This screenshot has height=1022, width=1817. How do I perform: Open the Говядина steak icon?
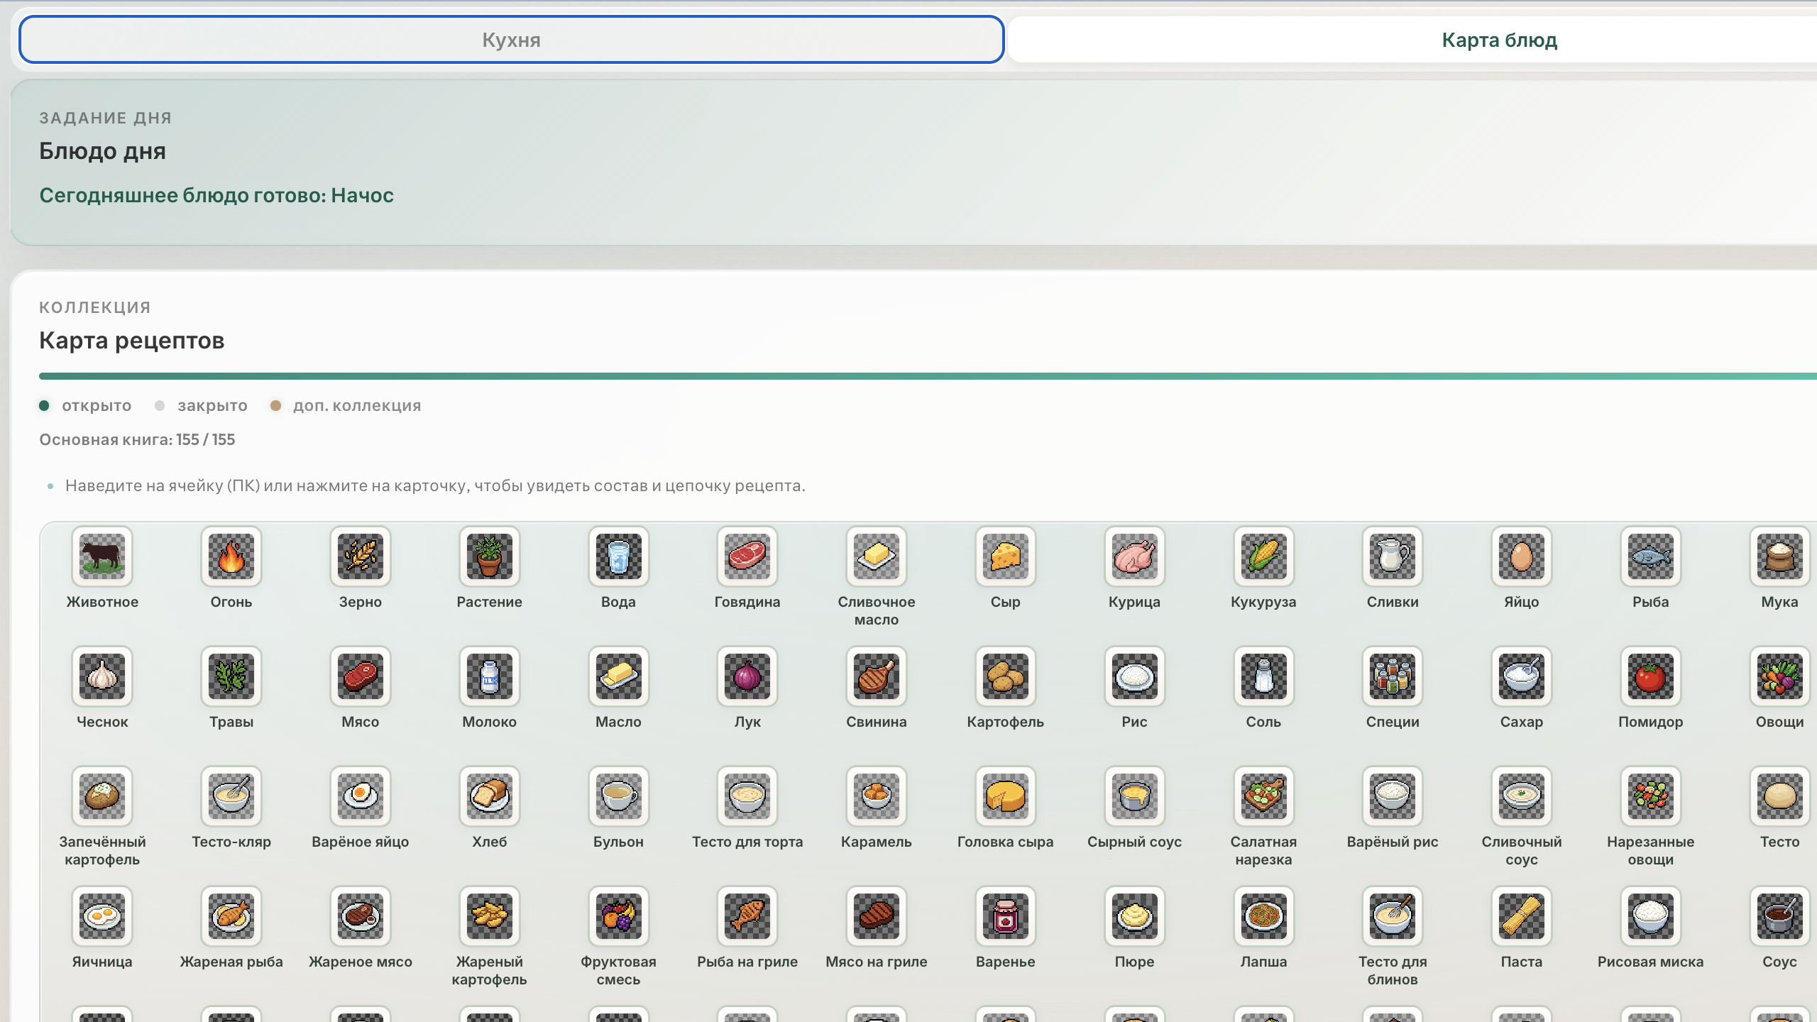coord(747,556)
